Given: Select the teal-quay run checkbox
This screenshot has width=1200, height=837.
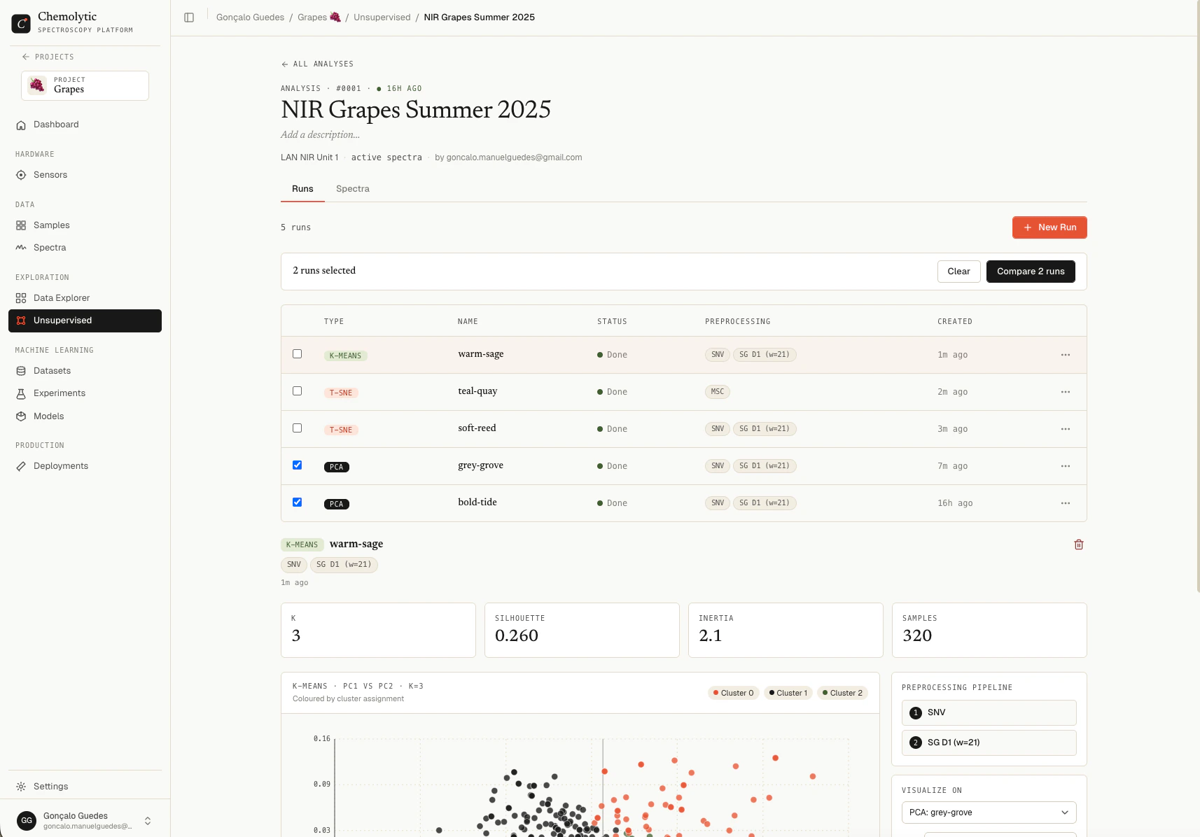Looking at the screenshot, I should point(298,391).
